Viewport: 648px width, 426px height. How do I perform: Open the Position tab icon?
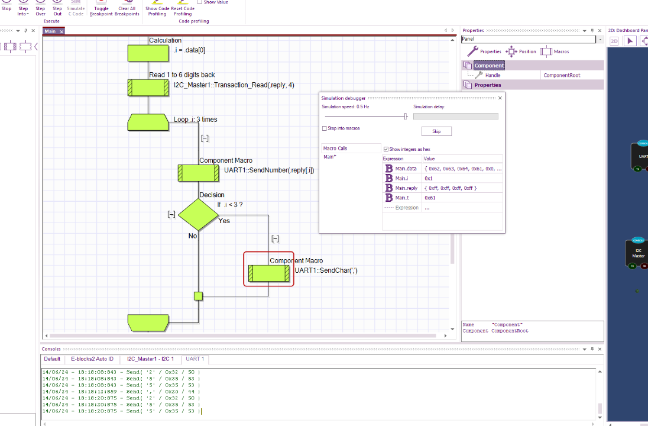point(521,51)
